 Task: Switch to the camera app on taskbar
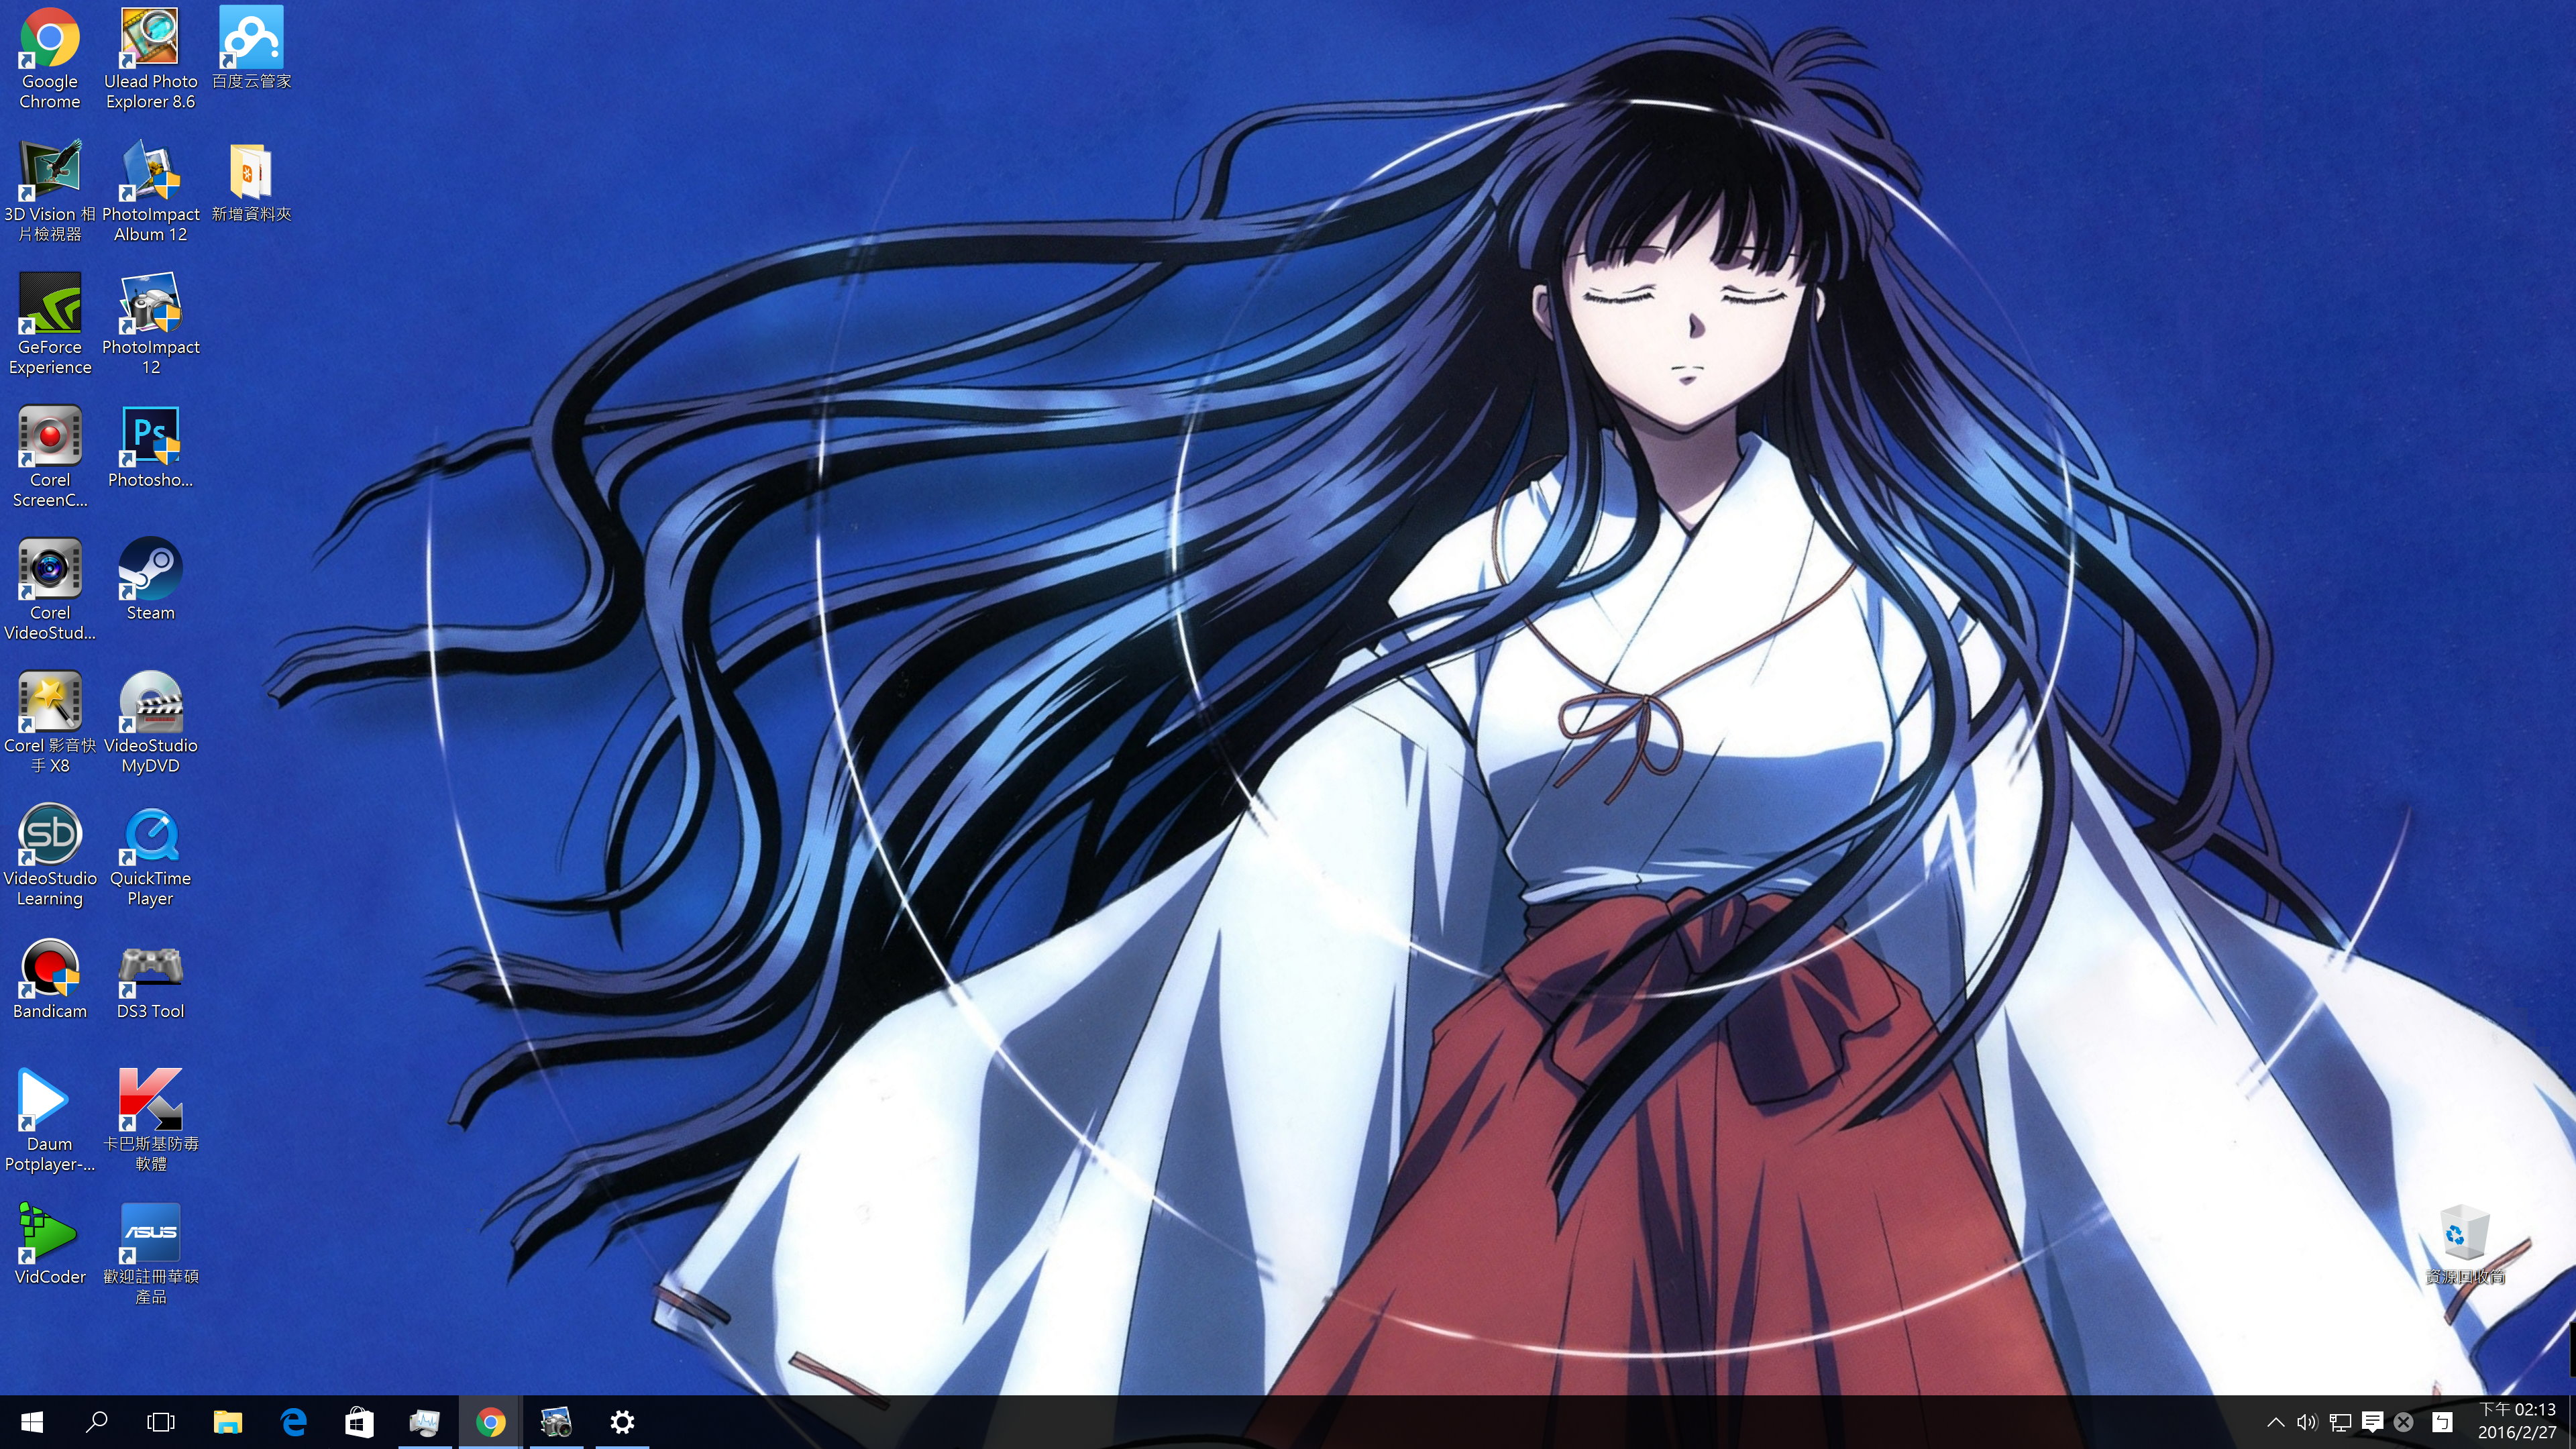556,1422
